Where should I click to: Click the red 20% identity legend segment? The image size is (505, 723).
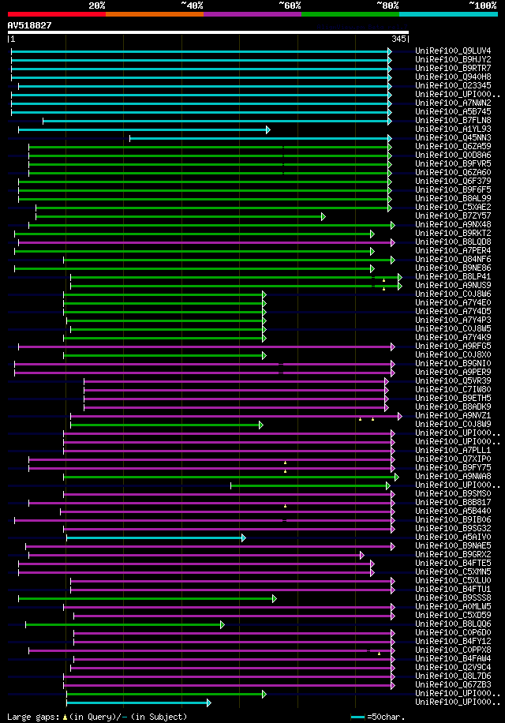(x=57, y=14)
